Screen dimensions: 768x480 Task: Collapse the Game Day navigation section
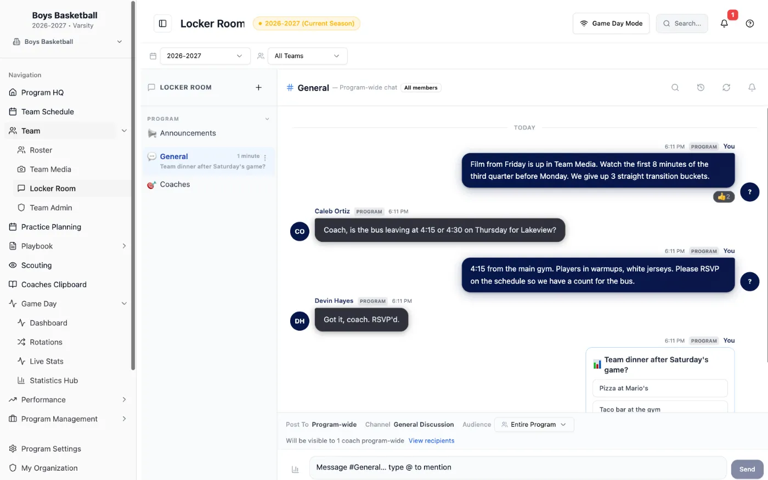click(124, 303)
